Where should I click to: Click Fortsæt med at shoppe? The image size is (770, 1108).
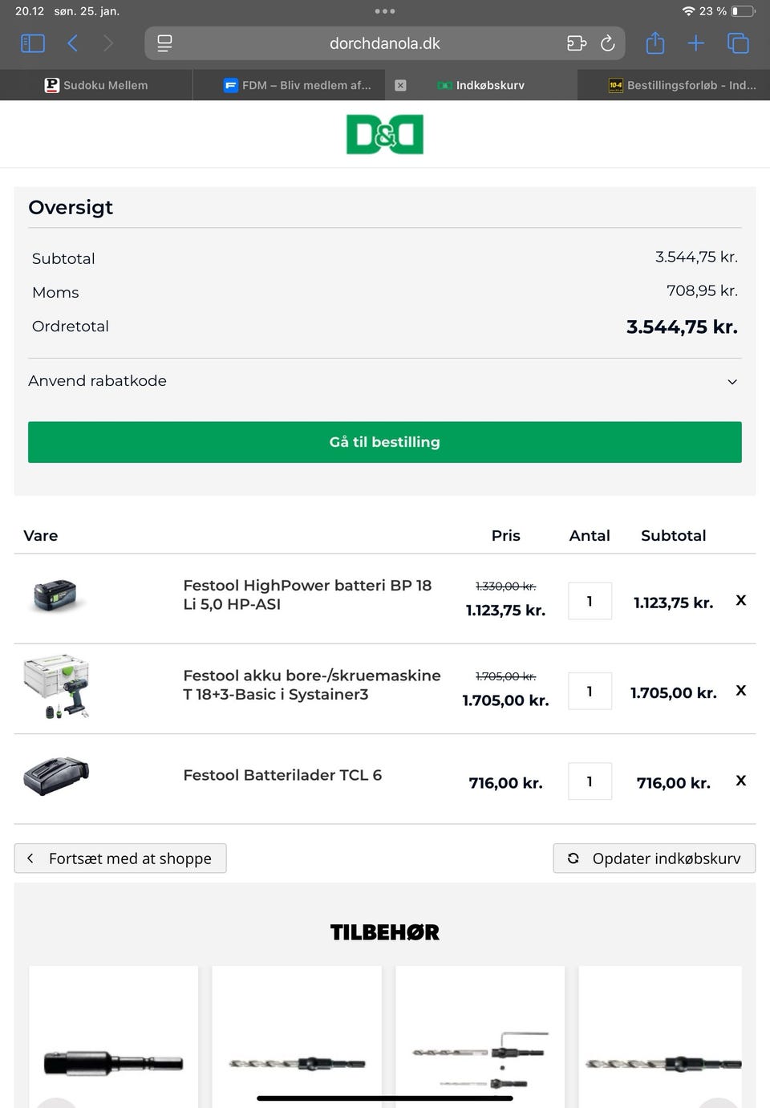(x=120, y=858)
